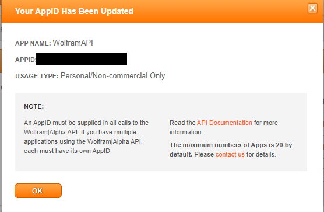Click the APP NAME label
The width and height of the screenshot is (324, 212).
[33, 43]
